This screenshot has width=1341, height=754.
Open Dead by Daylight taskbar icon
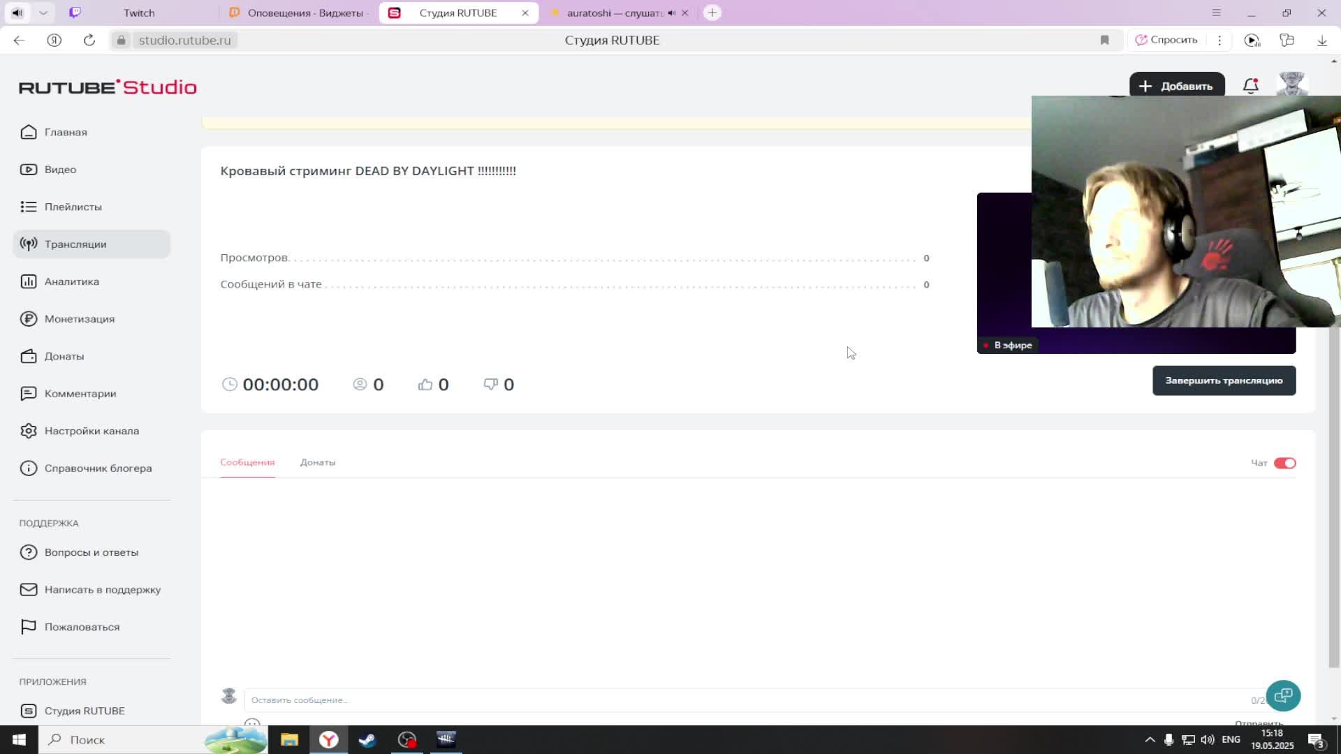[x=446, y=739]
